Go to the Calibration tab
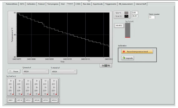This screenshot has width=178, height=108. click(31, 4)
